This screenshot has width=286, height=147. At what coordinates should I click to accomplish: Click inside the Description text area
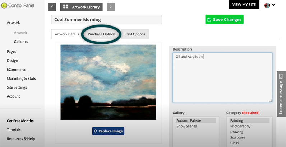pos(222,77)
